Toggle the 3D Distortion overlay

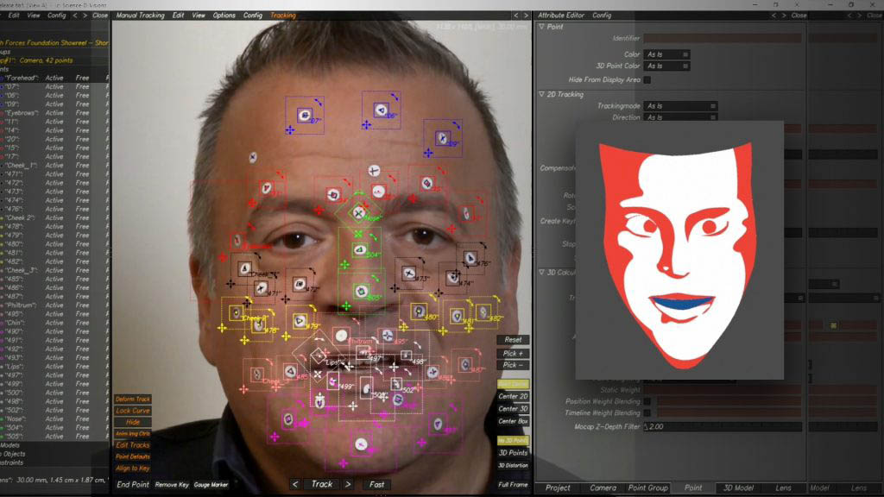pyautogui.click(x=513, y=465)
